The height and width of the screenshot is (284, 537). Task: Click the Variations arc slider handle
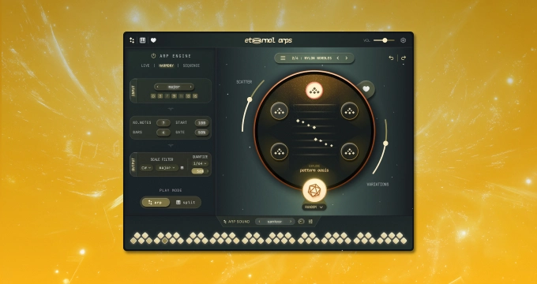pos(385,144)
